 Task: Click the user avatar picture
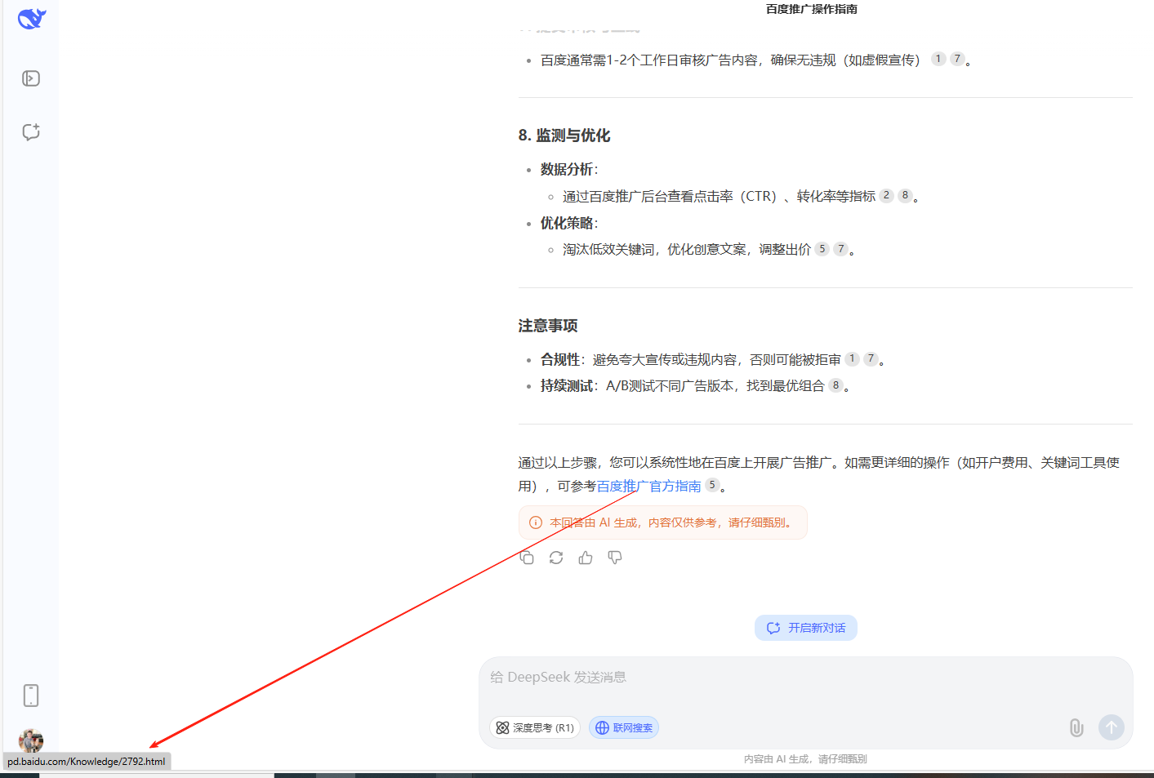[x=31, y=740]
